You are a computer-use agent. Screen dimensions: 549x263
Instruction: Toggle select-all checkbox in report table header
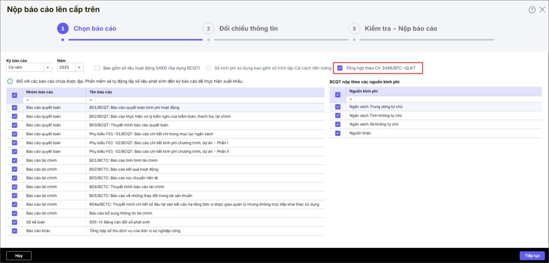15,95
